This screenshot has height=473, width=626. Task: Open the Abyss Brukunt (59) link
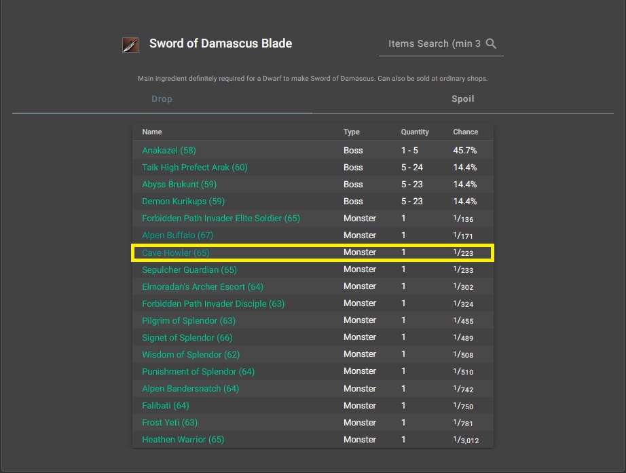[x=179, y=185]
